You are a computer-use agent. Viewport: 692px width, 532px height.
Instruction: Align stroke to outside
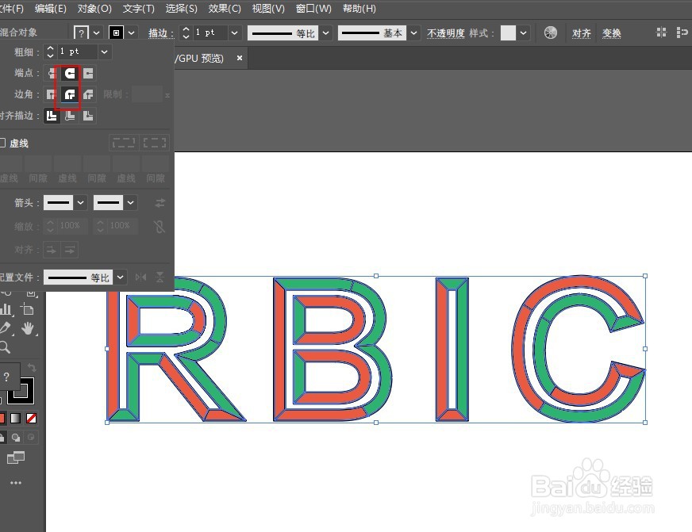pos(88,116)
